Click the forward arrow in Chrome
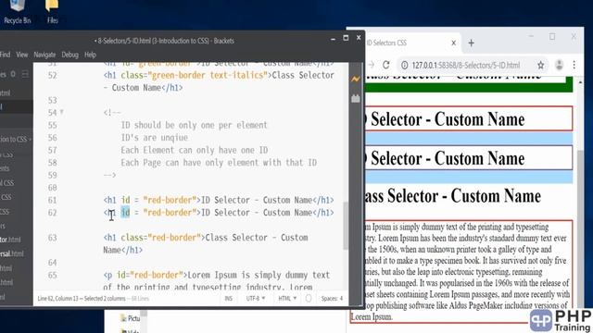This screenshot has width=593, height=333. pyautogui.click(x=371, y=65)
